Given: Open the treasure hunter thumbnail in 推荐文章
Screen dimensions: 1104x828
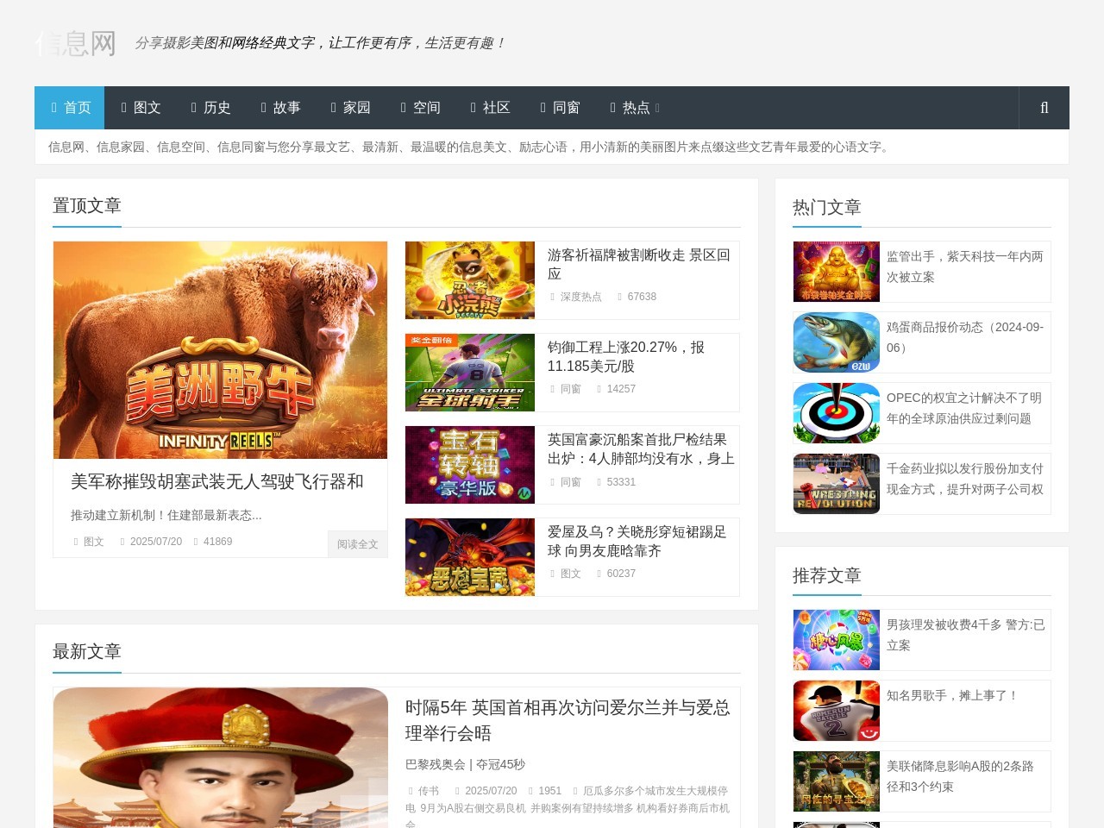Looking at the screenshot, I should click(837, 781).
